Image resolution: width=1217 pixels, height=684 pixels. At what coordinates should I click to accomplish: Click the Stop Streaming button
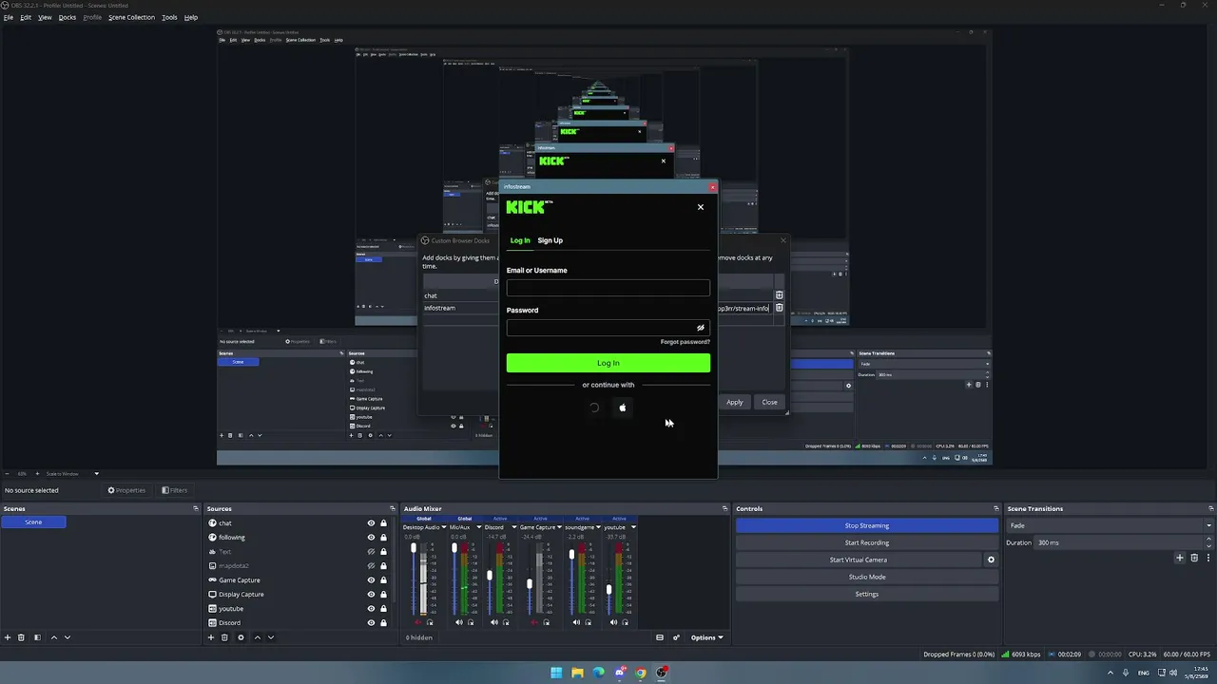(x=867, y=525)
